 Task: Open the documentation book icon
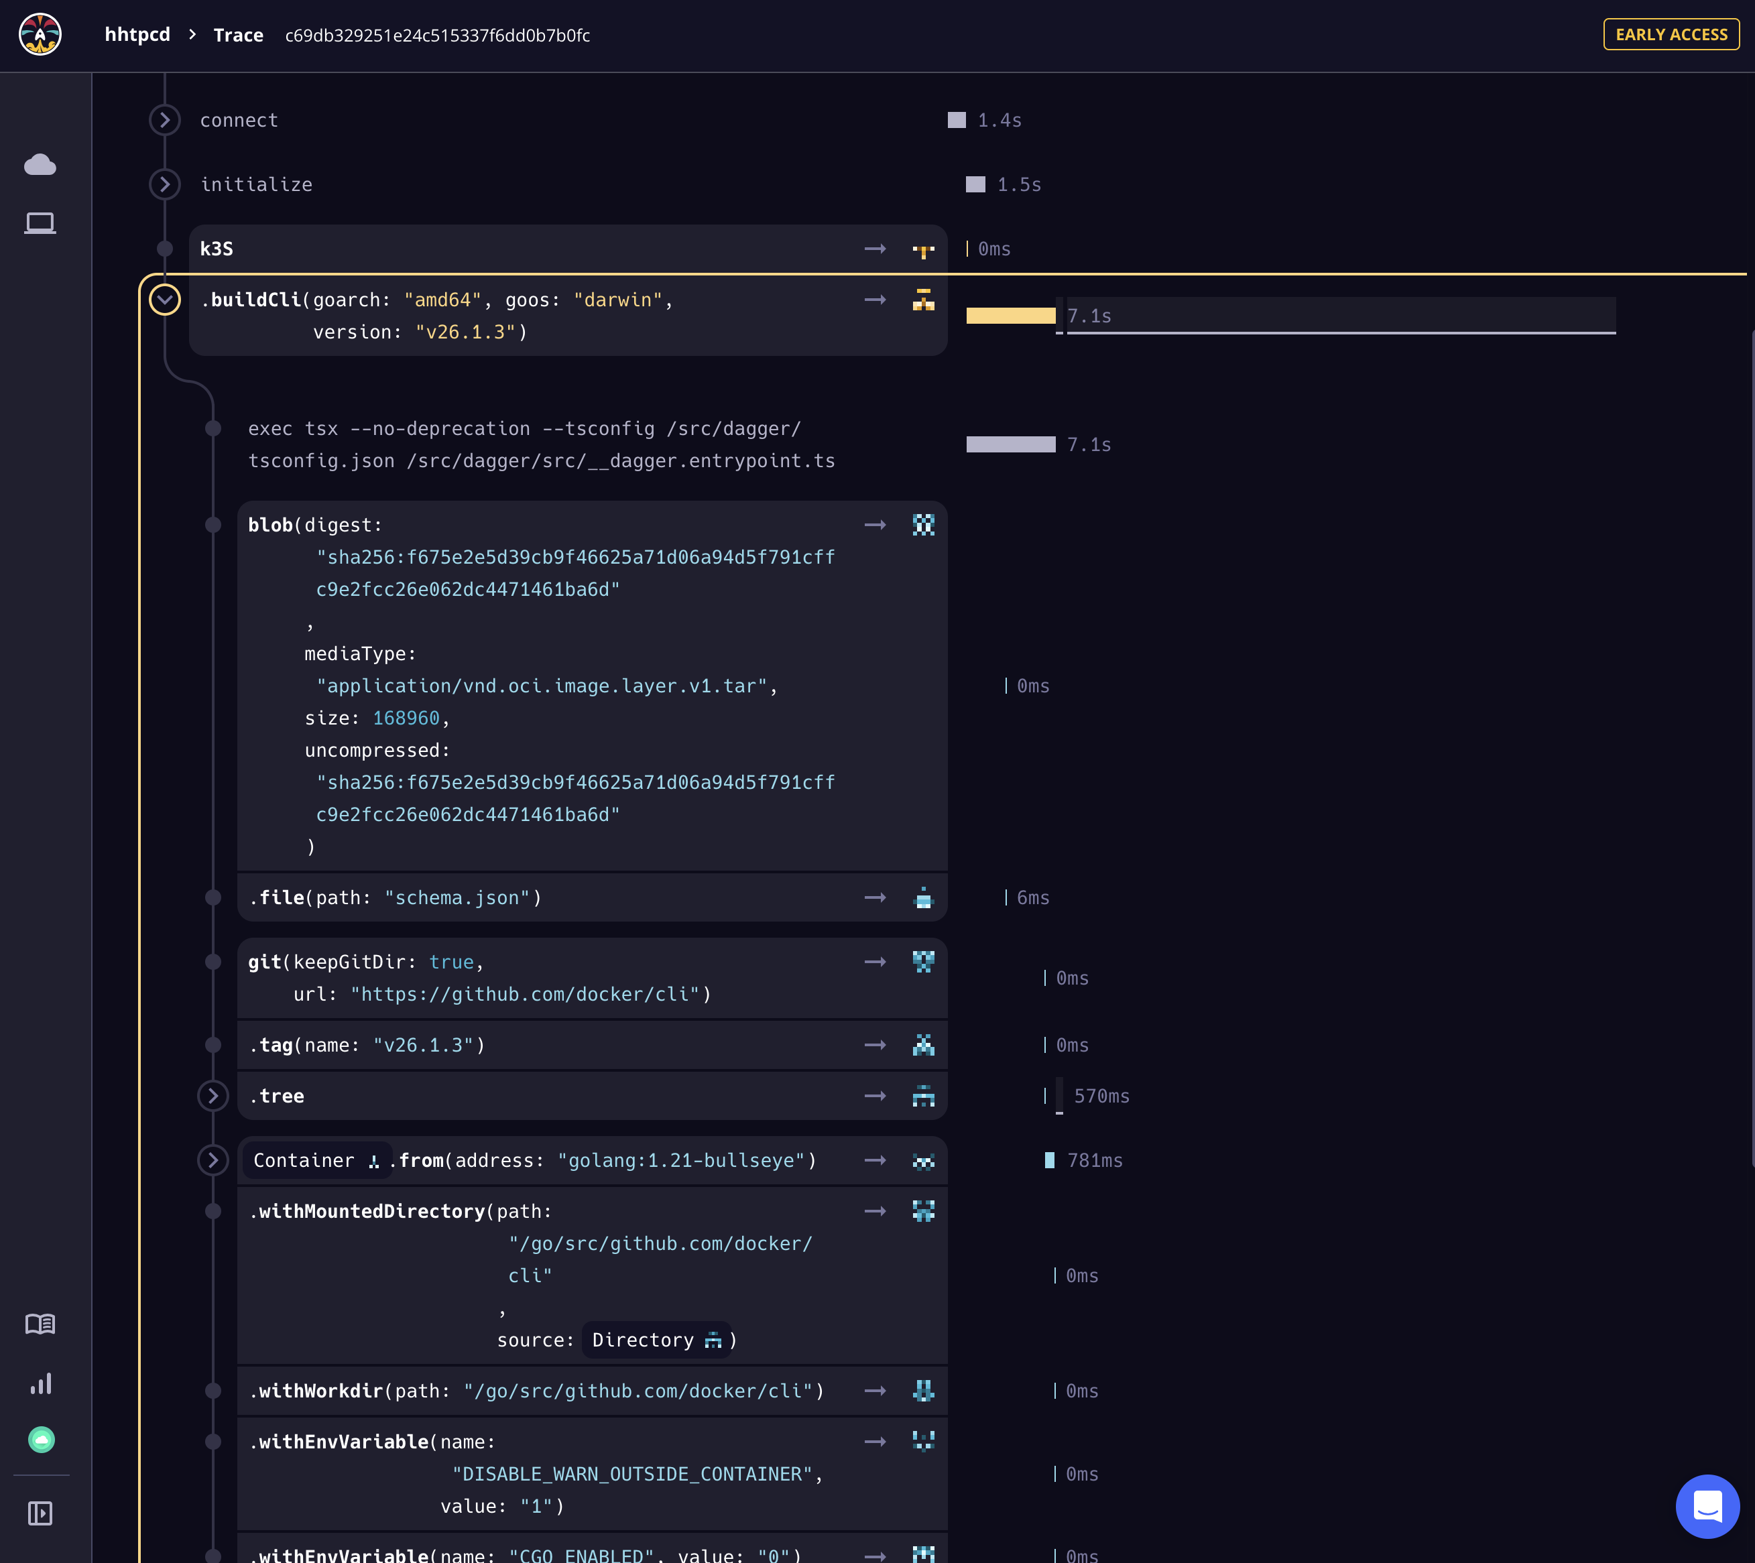40,1324
